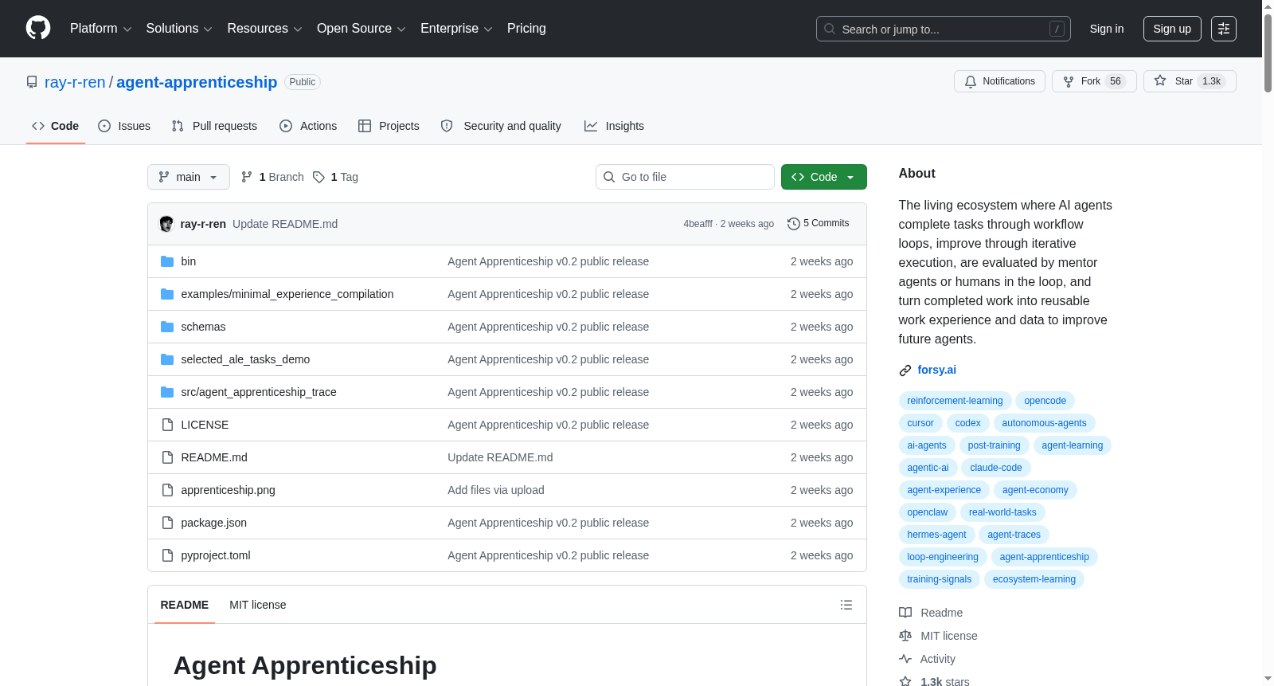This screenshot has width=1274, height=686.
Task: Click the LICENSE file icon
Action: (x=167, y=425)
